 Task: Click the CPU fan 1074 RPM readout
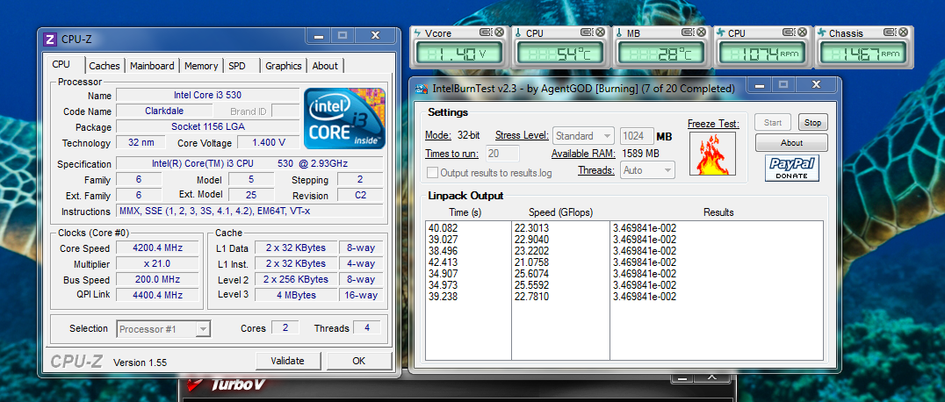[x=761, y=54]
